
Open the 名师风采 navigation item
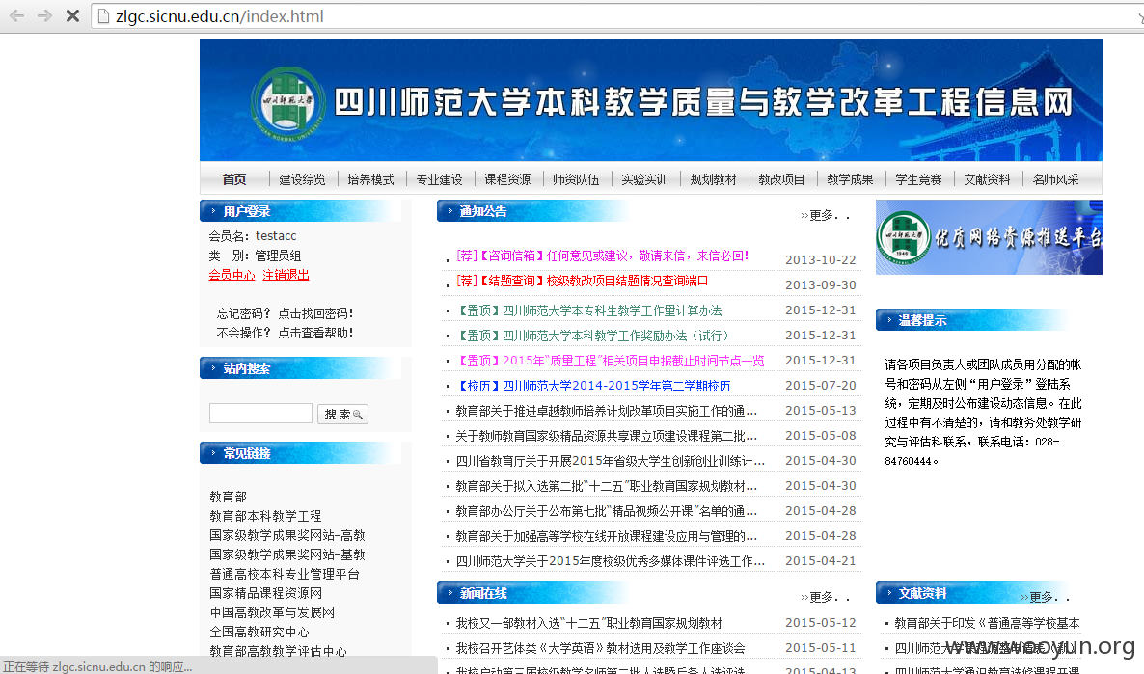(1055, 179)
